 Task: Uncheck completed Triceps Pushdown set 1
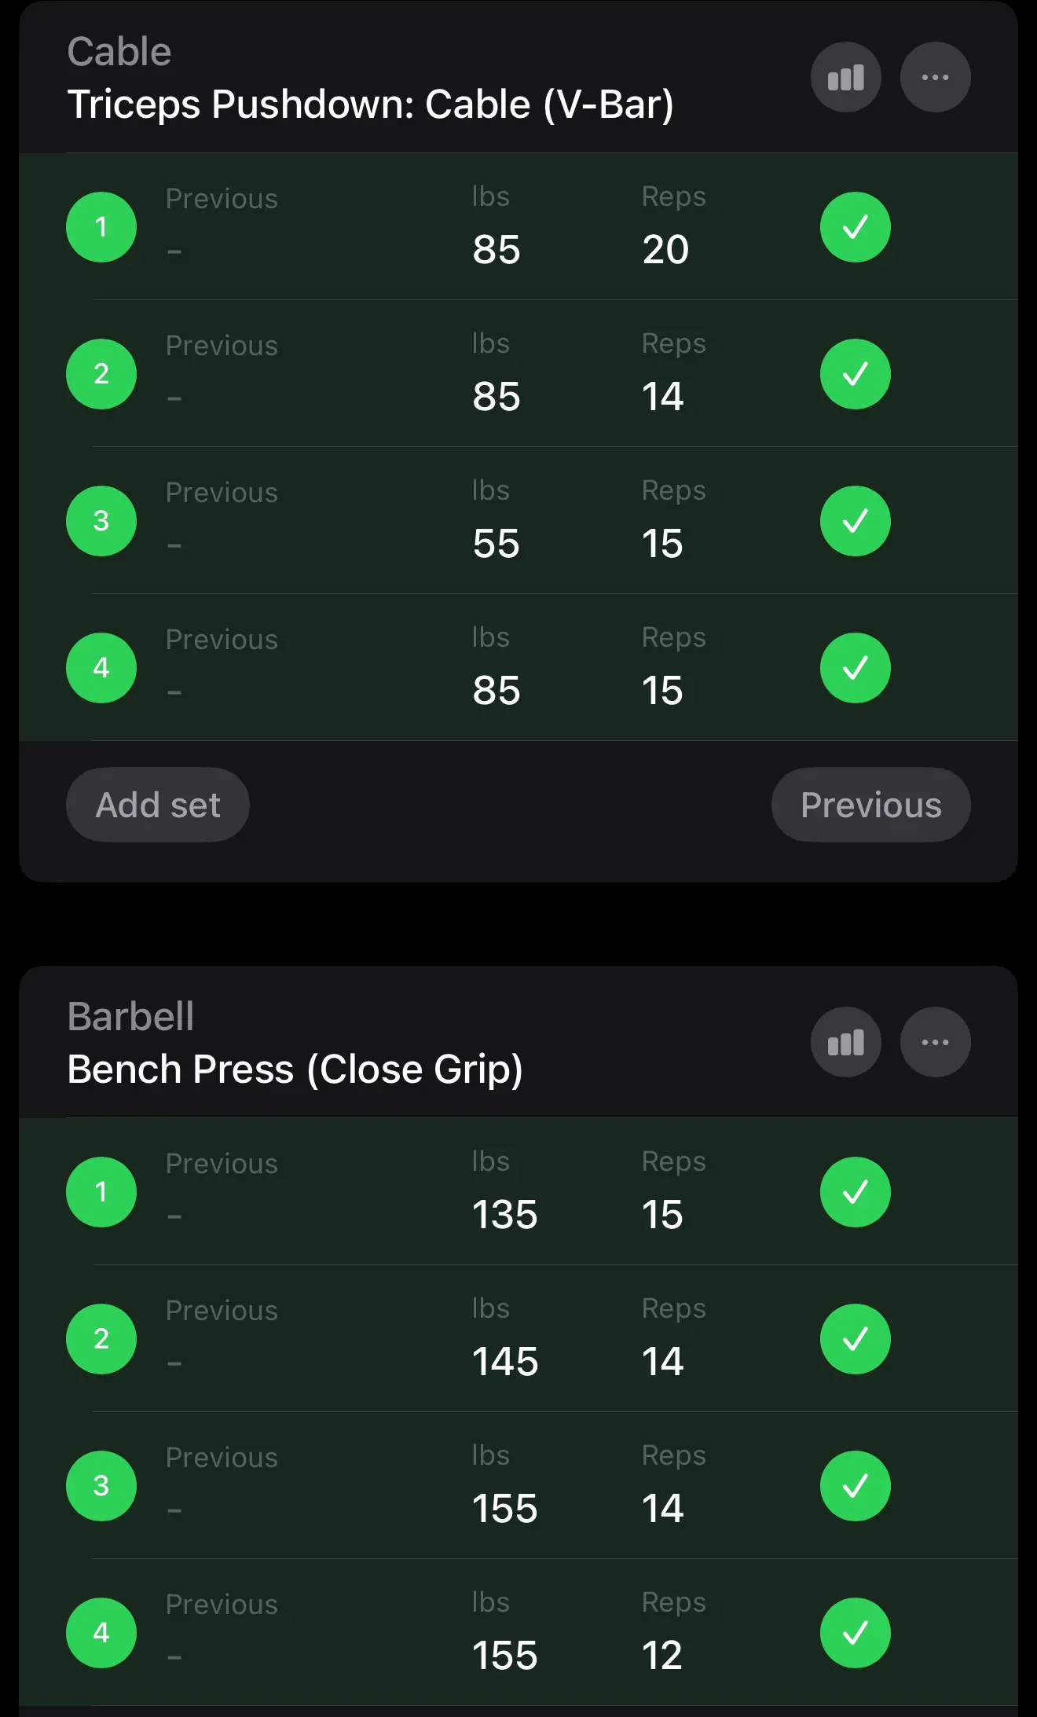click(x=855, y=227)
